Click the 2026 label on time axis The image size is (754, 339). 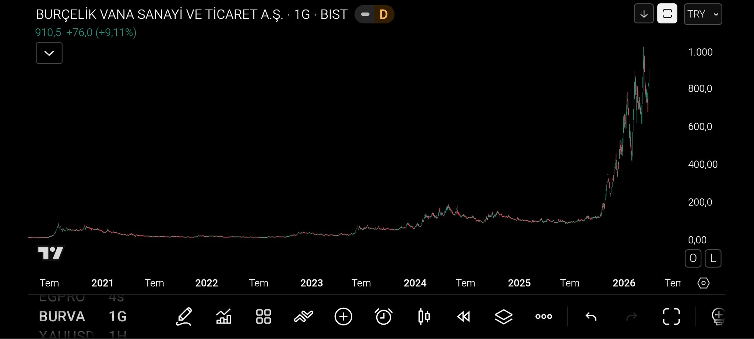tap(624, 283)
